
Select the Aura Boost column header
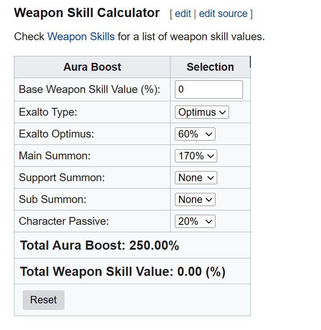[x=92, y=67]
